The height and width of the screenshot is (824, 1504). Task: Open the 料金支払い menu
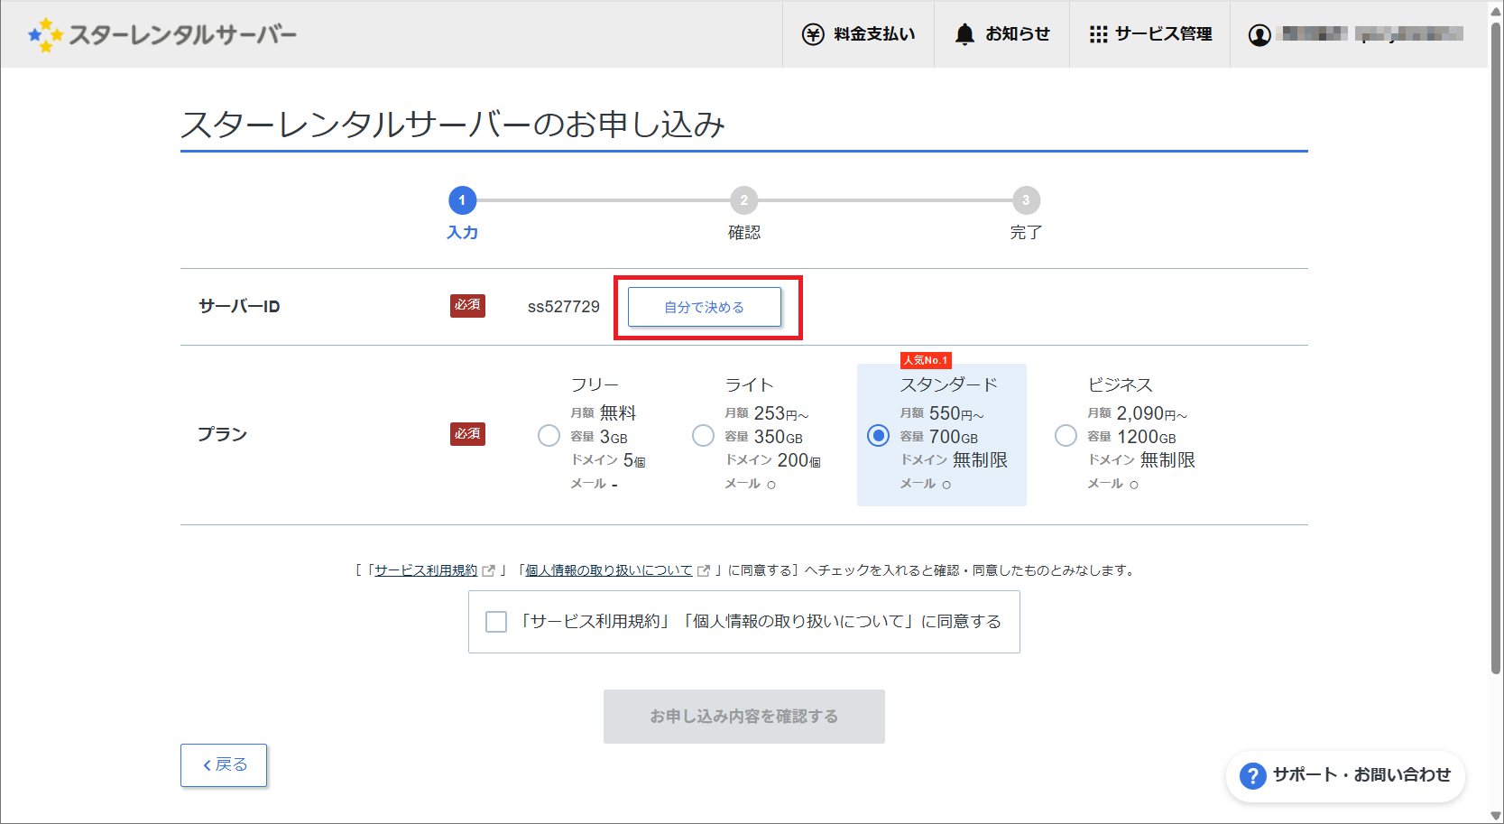(858, 34)
